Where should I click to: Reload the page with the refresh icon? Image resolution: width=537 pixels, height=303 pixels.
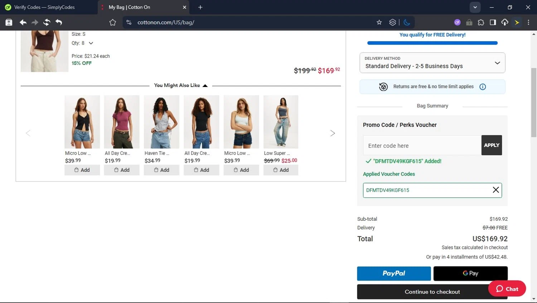coord(47,23)
